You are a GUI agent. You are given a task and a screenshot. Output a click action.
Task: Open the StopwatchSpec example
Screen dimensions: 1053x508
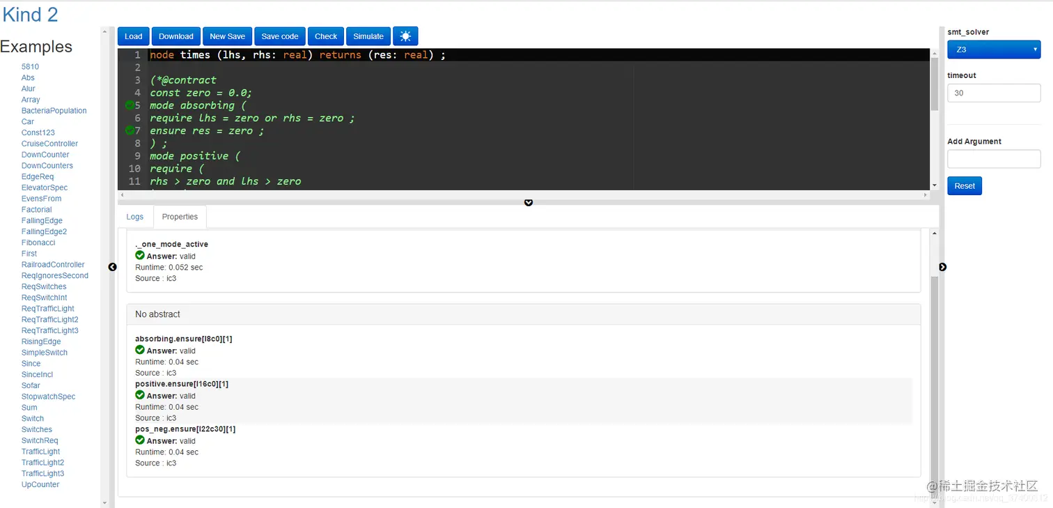coord(48,397)
